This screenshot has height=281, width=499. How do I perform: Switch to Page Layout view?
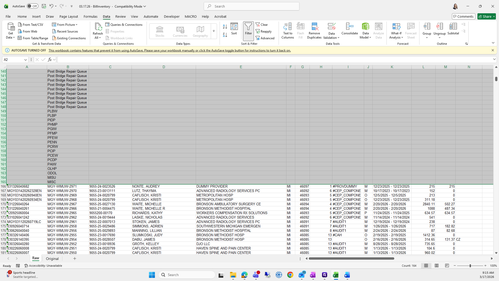click(x=437, y=266)
